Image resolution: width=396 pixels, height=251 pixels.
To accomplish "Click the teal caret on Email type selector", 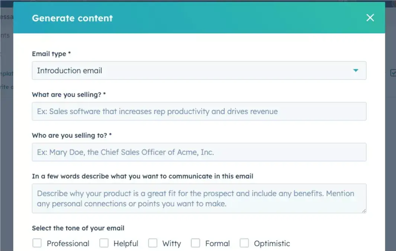I will [356, 70].
